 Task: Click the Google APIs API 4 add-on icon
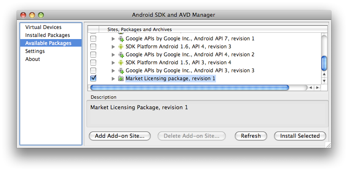click(x=121, y=55)
